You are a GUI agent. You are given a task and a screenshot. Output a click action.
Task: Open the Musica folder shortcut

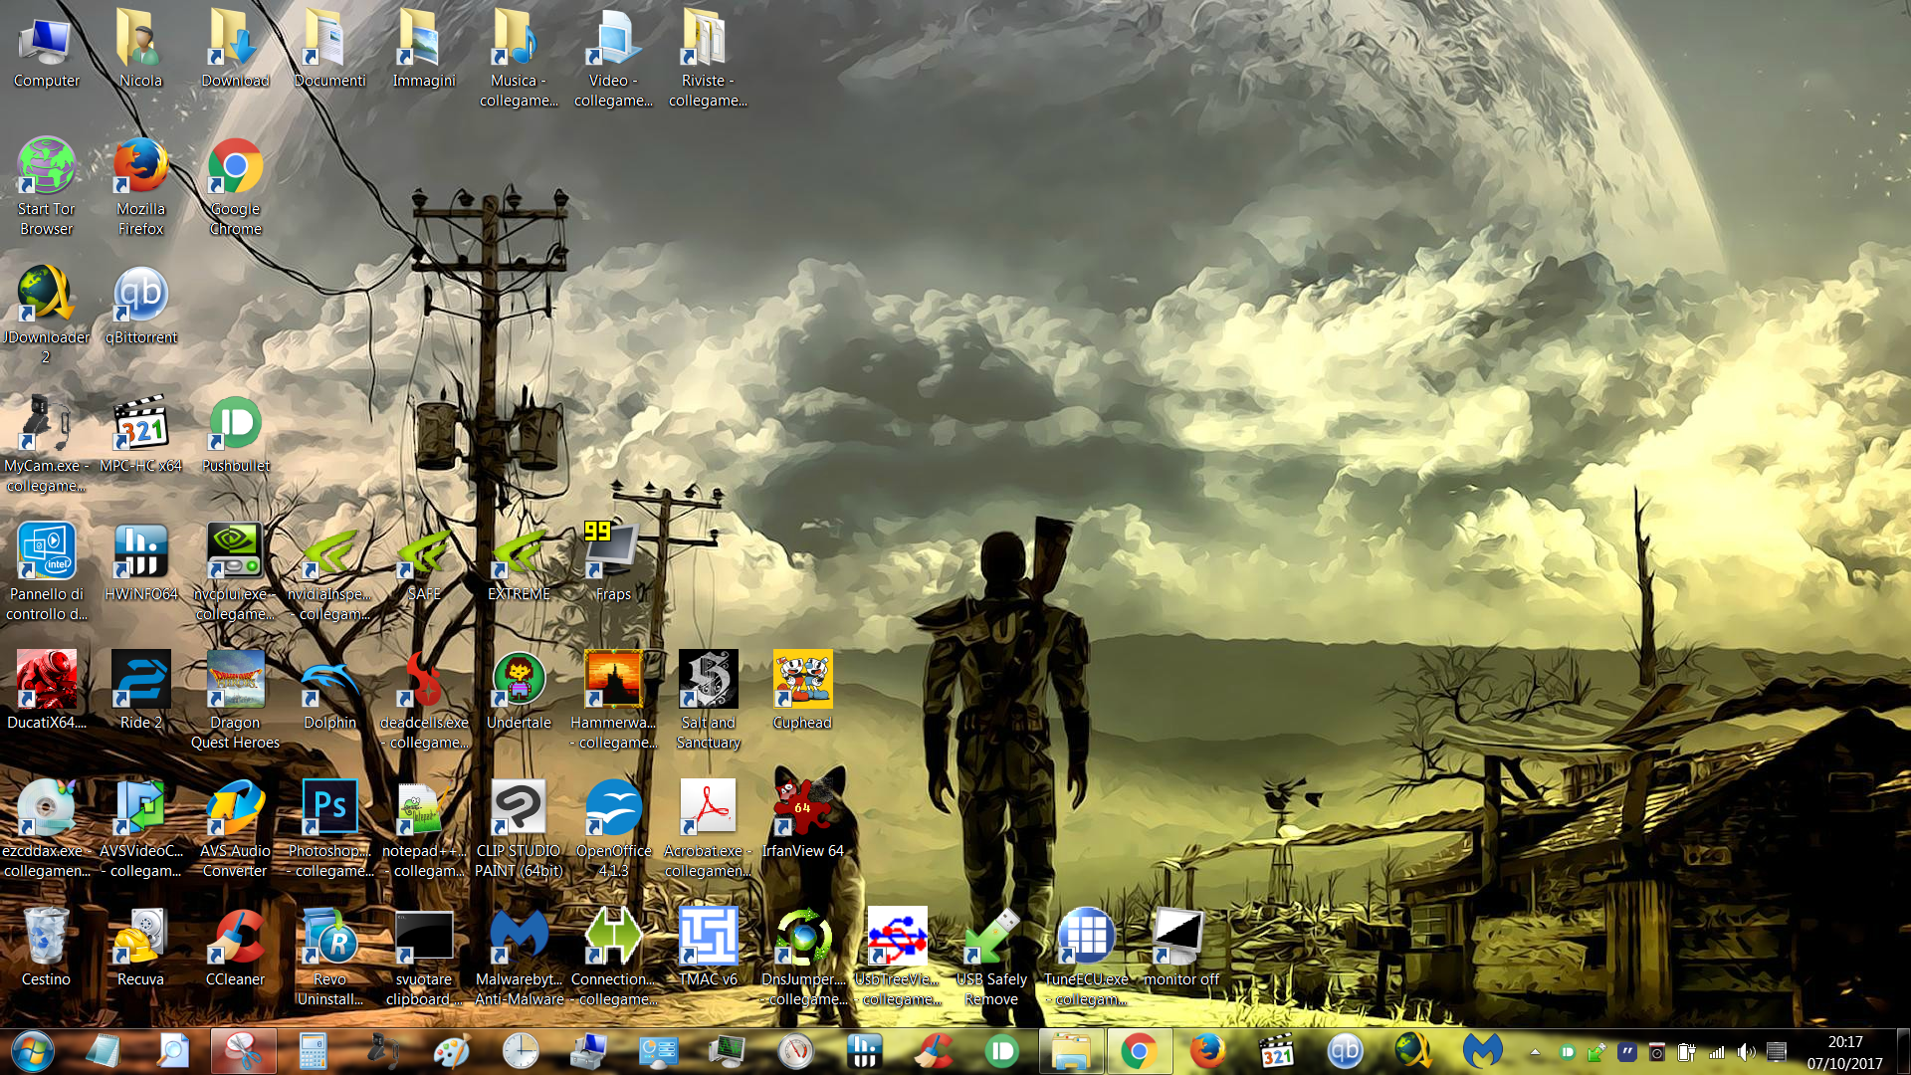(519, 60)
